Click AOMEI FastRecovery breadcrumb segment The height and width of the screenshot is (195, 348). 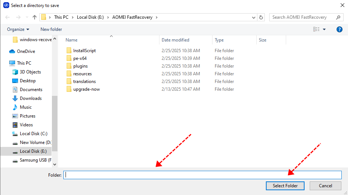[132, 17]
